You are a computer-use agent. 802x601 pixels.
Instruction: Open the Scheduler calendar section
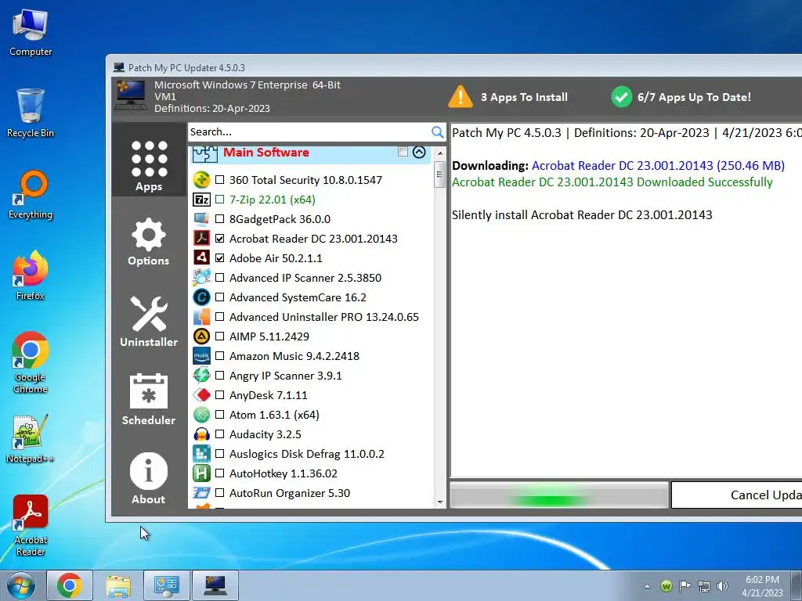[x=148, y=400]
